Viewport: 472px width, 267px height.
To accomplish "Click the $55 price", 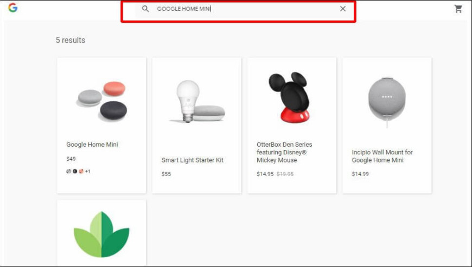I will 166,174.
